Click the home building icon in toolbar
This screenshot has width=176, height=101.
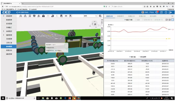21,16
